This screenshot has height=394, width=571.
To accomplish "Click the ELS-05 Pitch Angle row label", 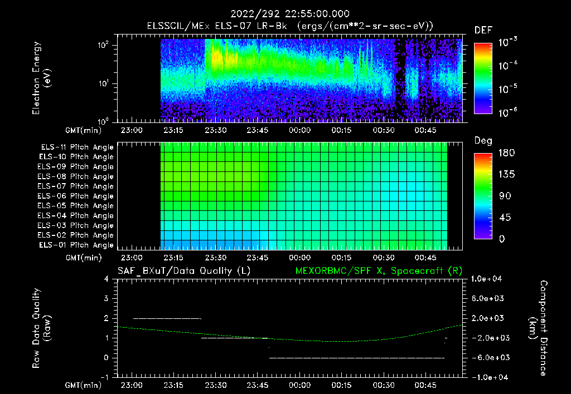I will click(75, 206).
